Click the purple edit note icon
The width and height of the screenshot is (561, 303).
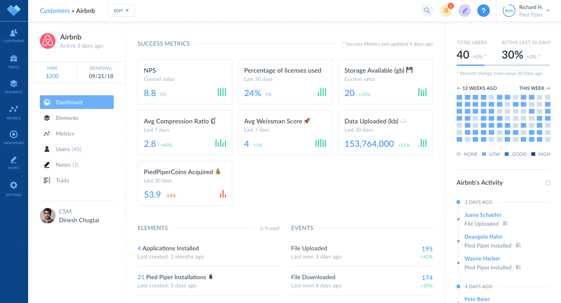(x=465, y=11)
